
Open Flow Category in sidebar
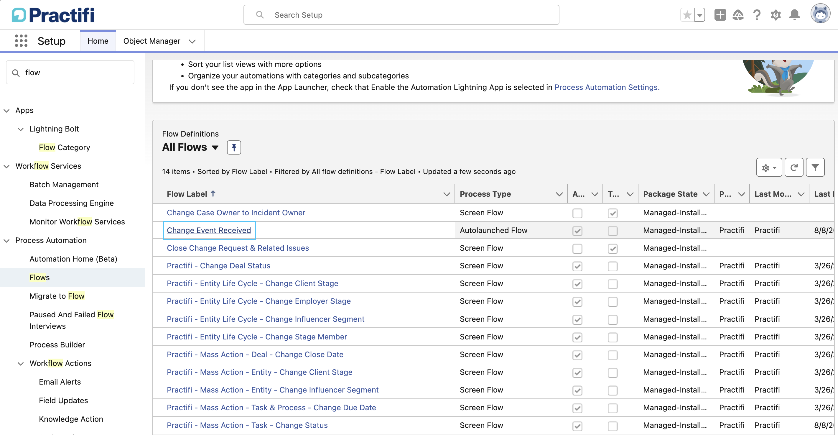click(x=65, y=147)
